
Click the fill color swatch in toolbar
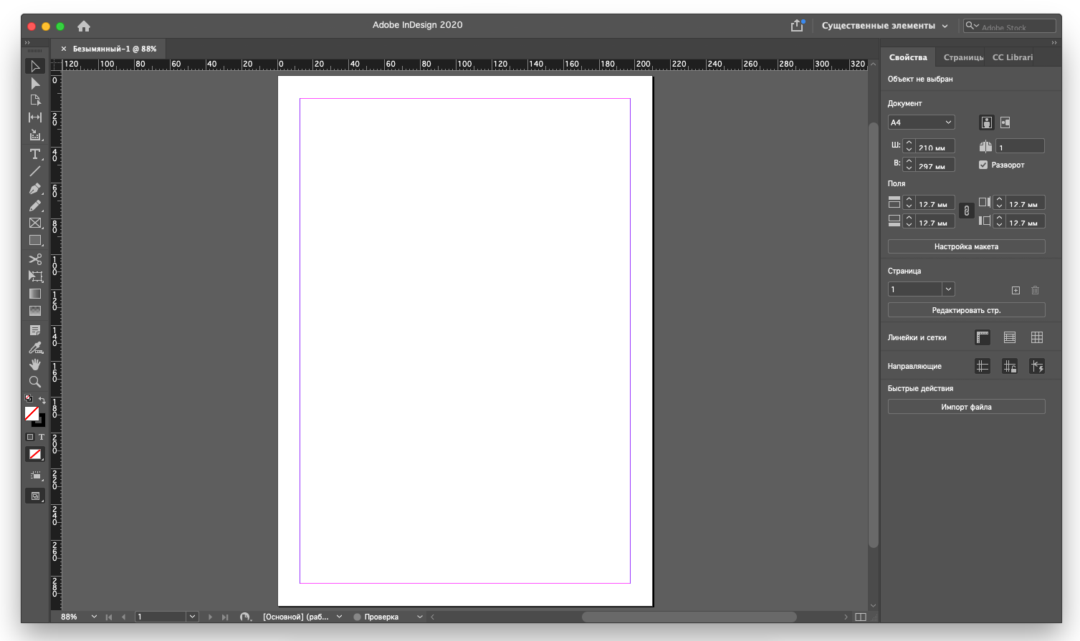point(32,413)
